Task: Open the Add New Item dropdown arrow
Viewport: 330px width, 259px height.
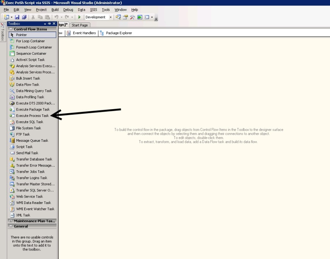Action: pyautogui.click(x=11, y=17)
